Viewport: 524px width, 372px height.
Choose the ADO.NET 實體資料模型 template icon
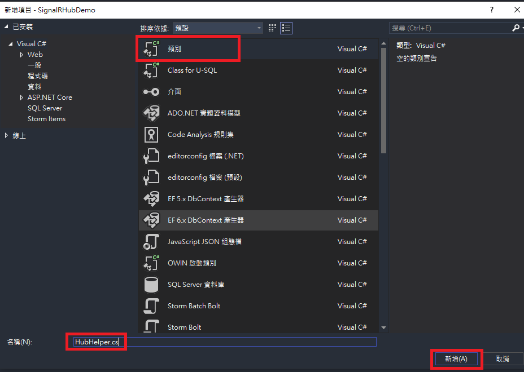point(150,113)
